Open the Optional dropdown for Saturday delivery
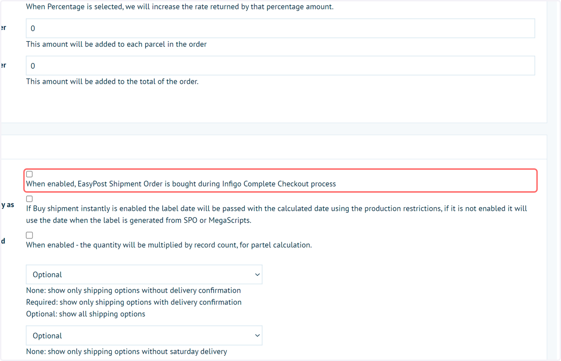This screenshot has height=361, width=561. click(x=144, y=336)
